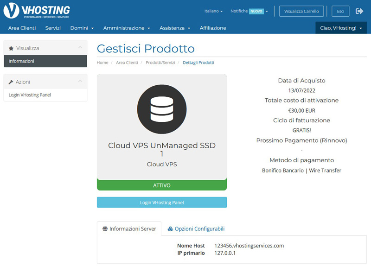Open the Affiliazione menu item
The width and height of the screenshot is (371, 266).
click(x=213, y=28)
